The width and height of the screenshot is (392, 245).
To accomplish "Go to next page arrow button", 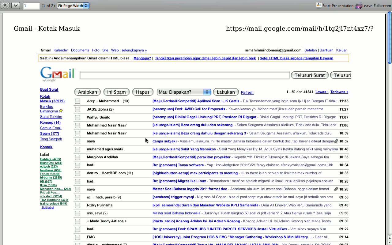I will point(16,6).
